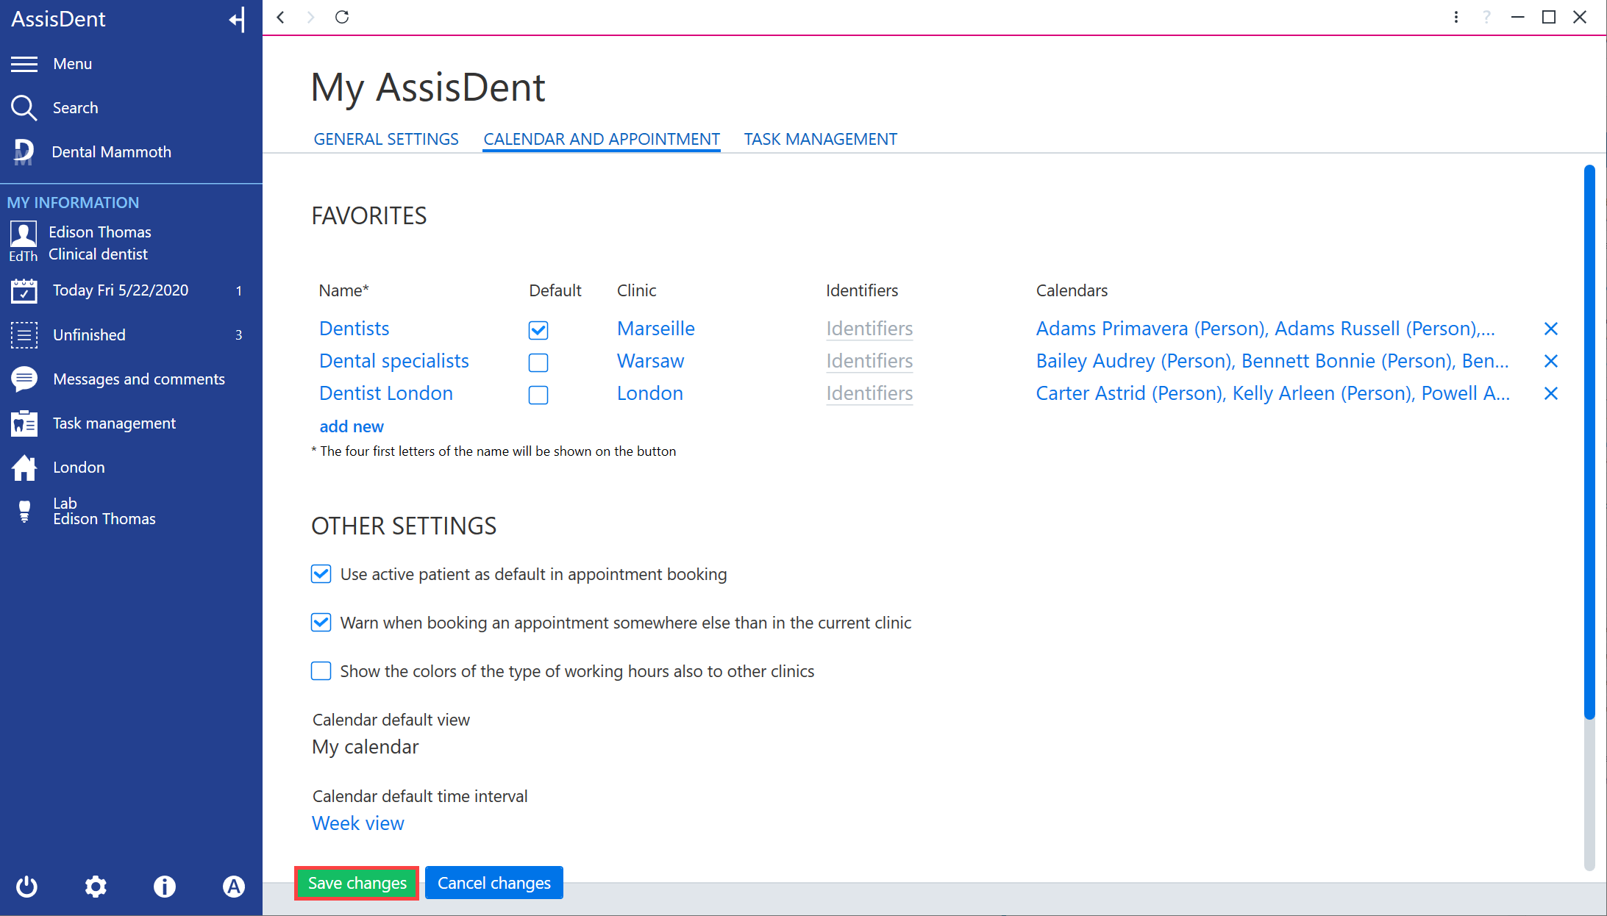The image size is (1607, 916).
Task: Open settings gear icon in sidebar
Action: [96, 887]
